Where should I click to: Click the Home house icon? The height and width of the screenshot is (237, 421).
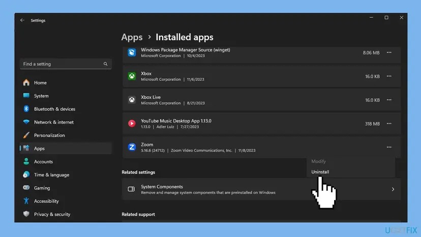tap(26, 82)
